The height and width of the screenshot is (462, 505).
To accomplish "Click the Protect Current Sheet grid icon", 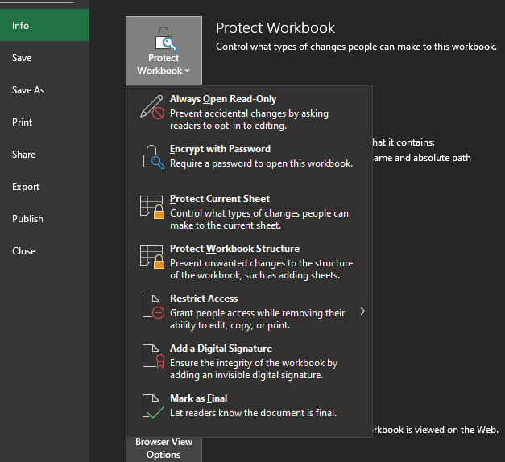I will click(x=152, y=206).
